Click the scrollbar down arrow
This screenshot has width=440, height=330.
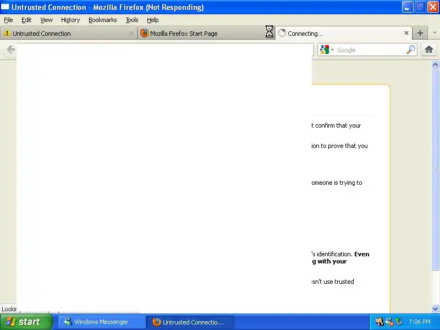tap(435, 309)
